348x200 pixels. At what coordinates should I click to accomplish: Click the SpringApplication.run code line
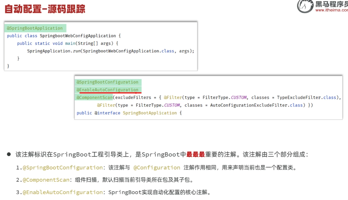point(111,51)
